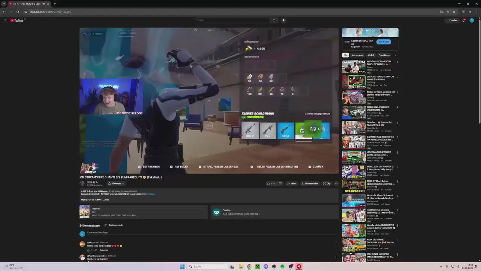Screen dimensions: 481x271
Task: Like the video with the thumbs-up
Action: (x=271, y=184)
